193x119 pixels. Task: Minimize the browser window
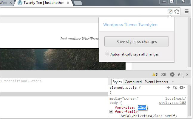(164, 2)
